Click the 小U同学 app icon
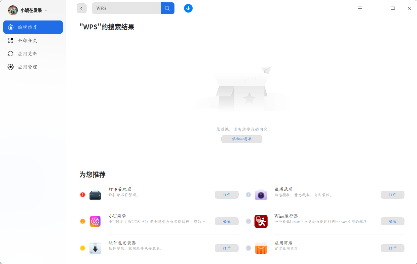This screenshot has width=417, height=264. click(x=95, y=221)
